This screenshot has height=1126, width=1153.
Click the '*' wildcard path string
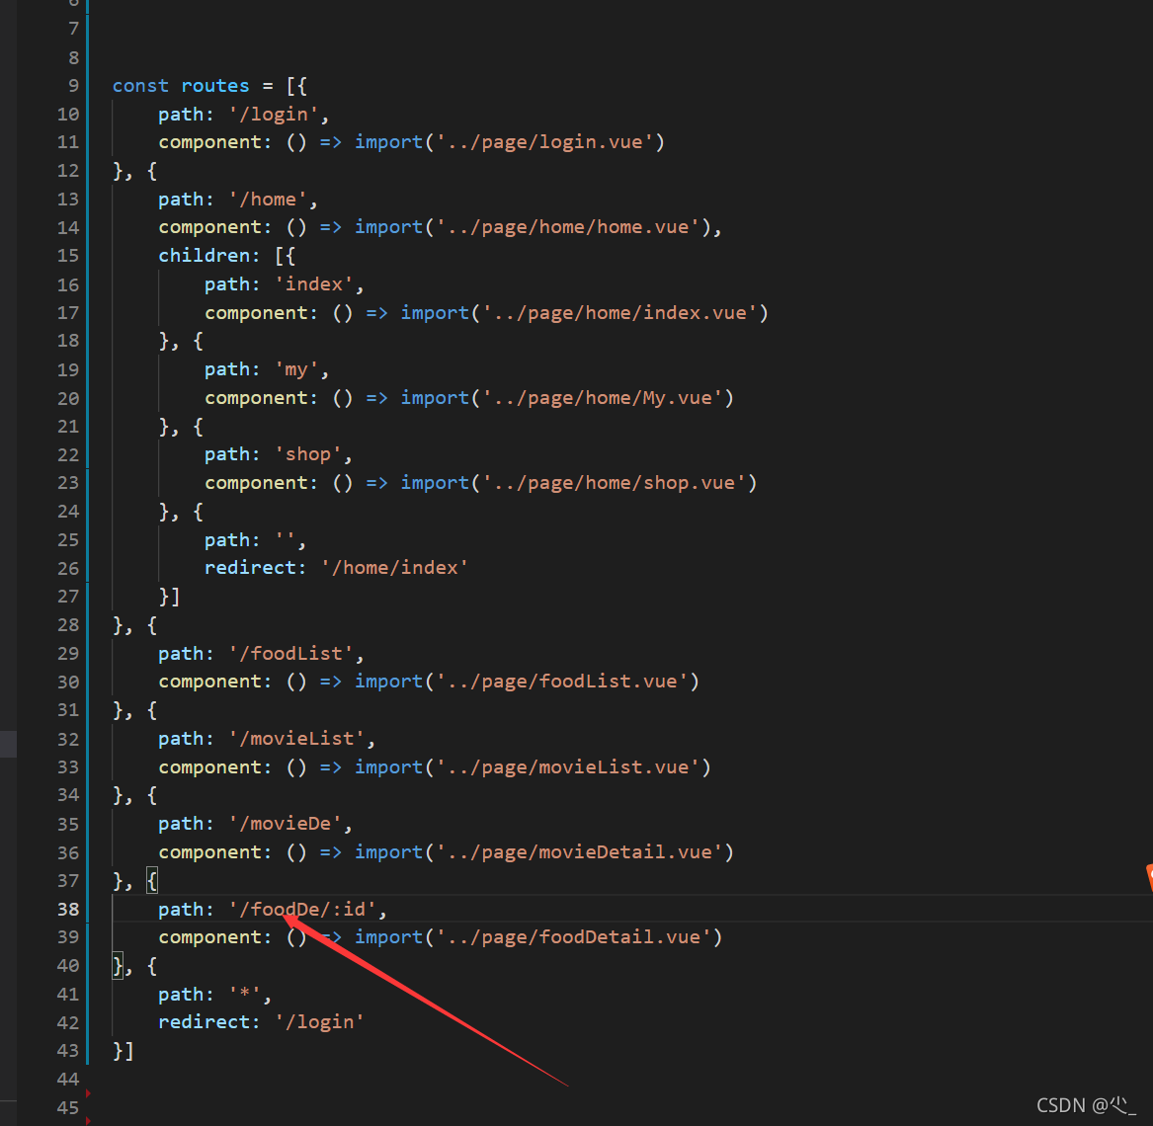click(244, 995)
